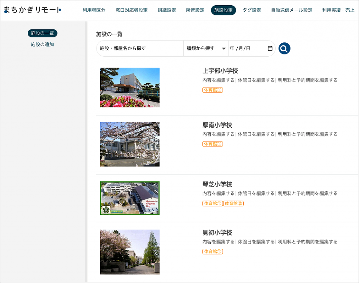Edit closed days of 厚南小学校

256,134
